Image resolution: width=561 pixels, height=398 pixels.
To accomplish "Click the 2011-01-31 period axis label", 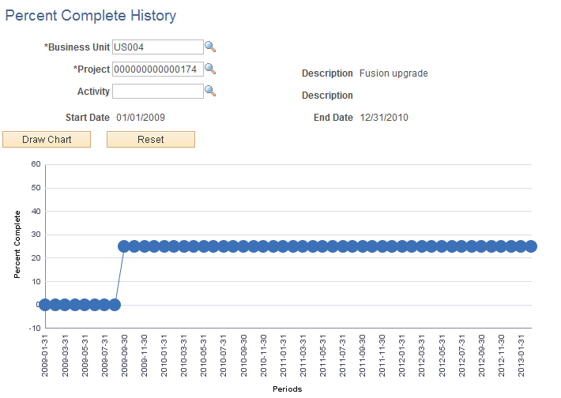I will tap(283, 355).
